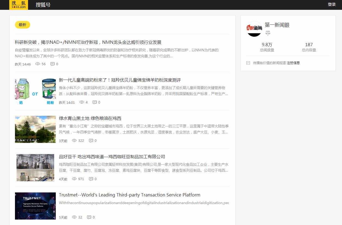The image size is (342, 225).
Task: Select the 4天前 timestamp
Action: tap(63, 179)
